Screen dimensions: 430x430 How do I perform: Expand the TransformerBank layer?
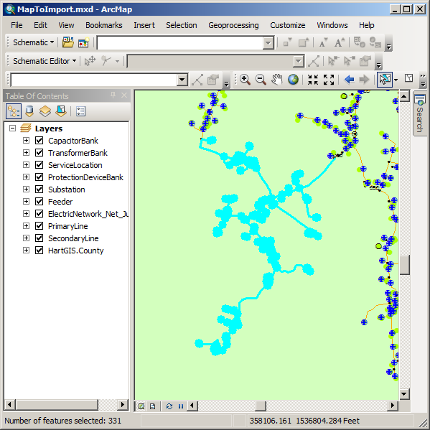click(26, 153)
